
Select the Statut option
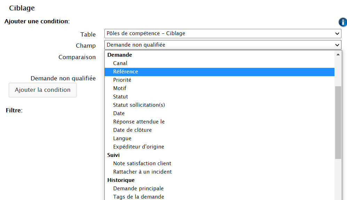coord(120,97)
